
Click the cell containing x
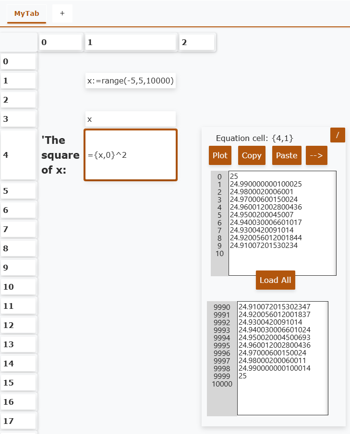pos(131,119)
